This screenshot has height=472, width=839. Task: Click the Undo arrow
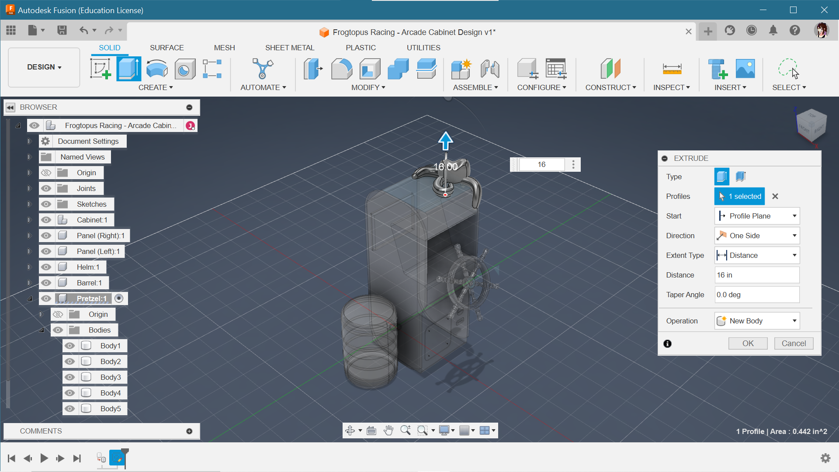[x=83, y=30]
